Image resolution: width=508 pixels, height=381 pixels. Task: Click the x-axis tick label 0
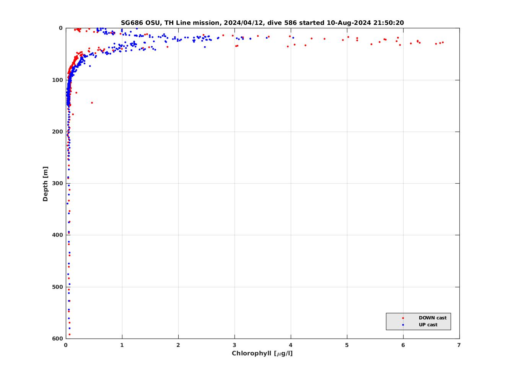click(66, 345)
